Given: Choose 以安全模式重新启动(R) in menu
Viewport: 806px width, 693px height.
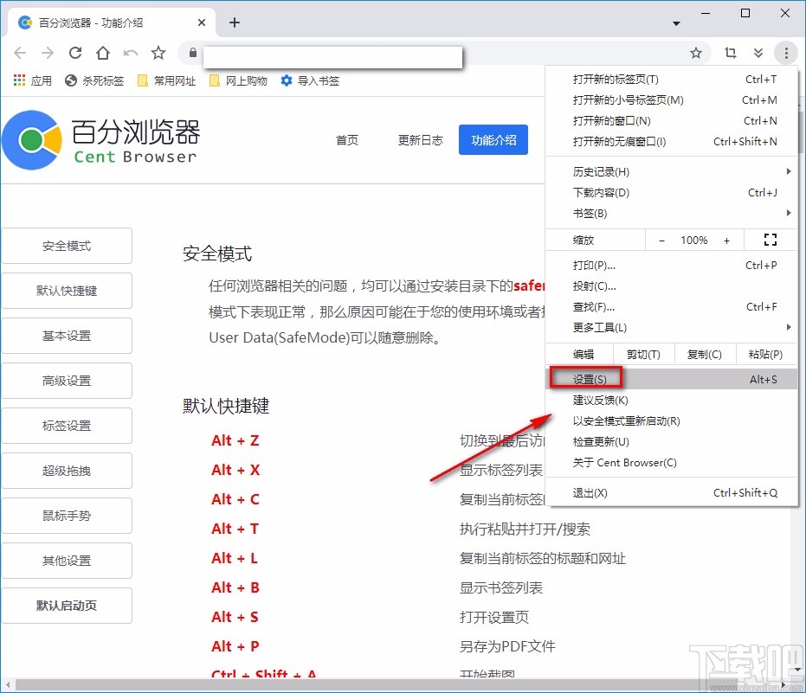Looking at the screenshot, I should [671, 420].
